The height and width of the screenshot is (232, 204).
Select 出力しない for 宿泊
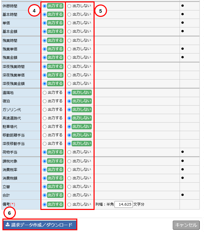click(x=69, y=101)
